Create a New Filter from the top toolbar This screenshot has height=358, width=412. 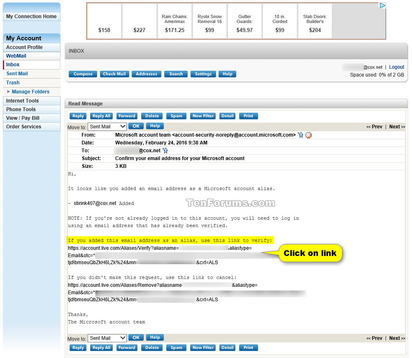[203, 116]
